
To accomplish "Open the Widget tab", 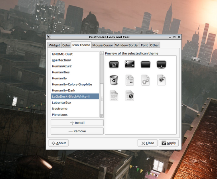I will [x=54, y=45].
